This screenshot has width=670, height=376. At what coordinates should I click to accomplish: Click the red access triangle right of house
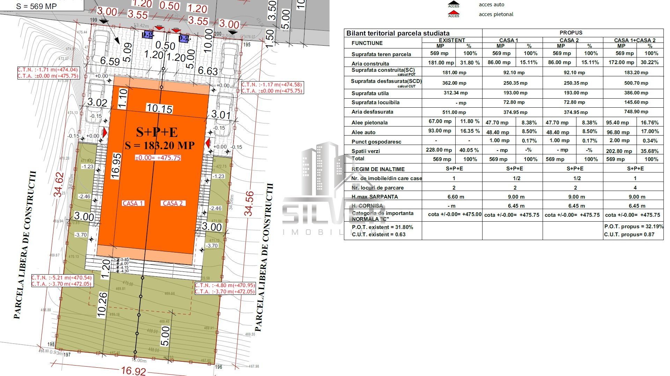click(x=208, y=143)
